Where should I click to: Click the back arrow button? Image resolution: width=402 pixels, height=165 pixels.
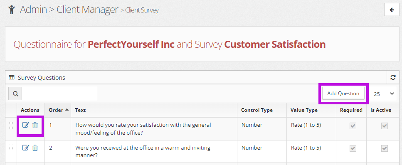[x=392, y=10]
